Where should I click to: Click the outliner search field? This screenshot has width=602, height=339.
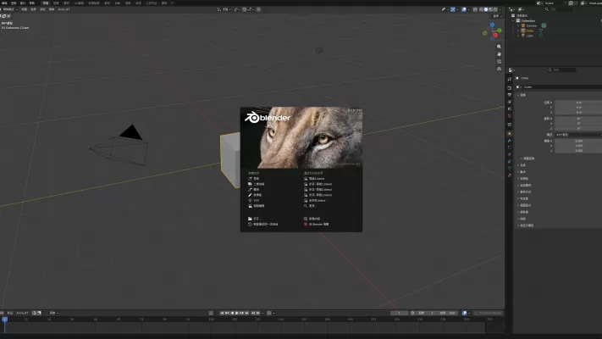(x=559, y=9)
